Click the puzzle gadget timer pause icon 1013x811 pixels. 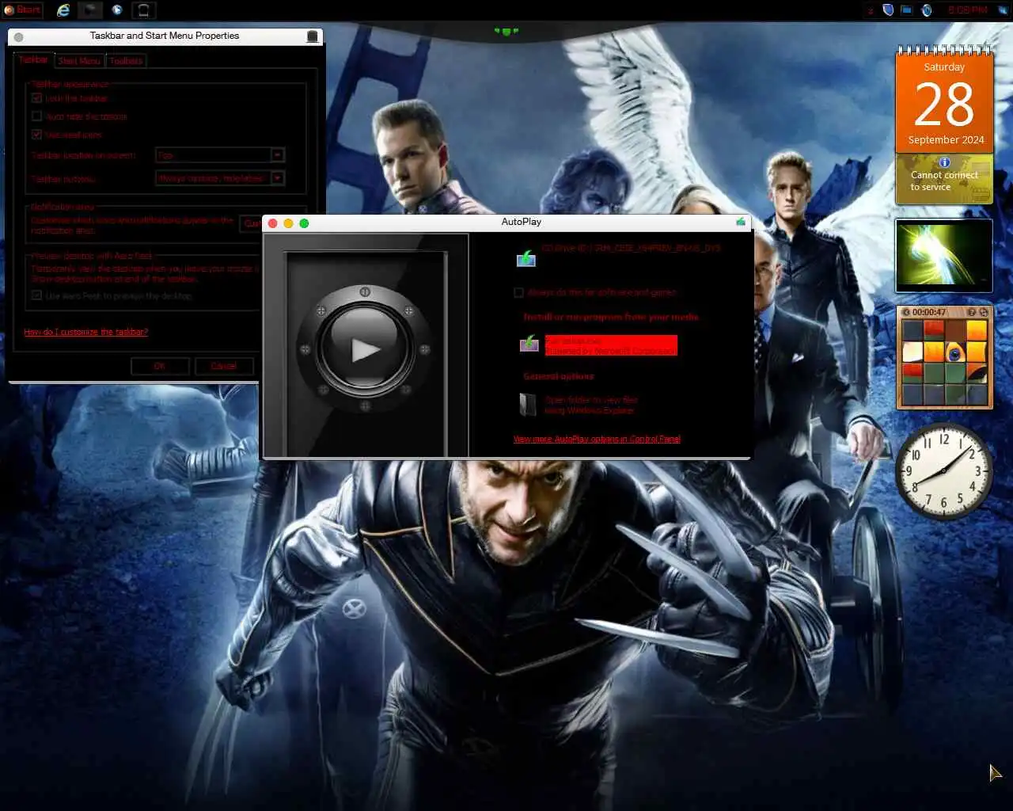pyautogui.click(x=906, y=312)
